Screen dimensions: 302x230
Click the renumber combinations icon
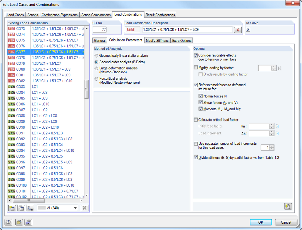click(x=30, y=208)
